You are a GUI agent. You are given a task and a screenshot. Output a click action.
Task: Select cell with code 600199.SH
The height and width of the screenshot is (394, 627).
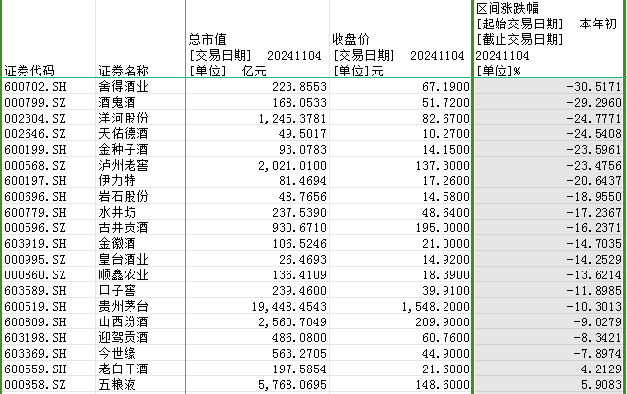tap(49, 149)
